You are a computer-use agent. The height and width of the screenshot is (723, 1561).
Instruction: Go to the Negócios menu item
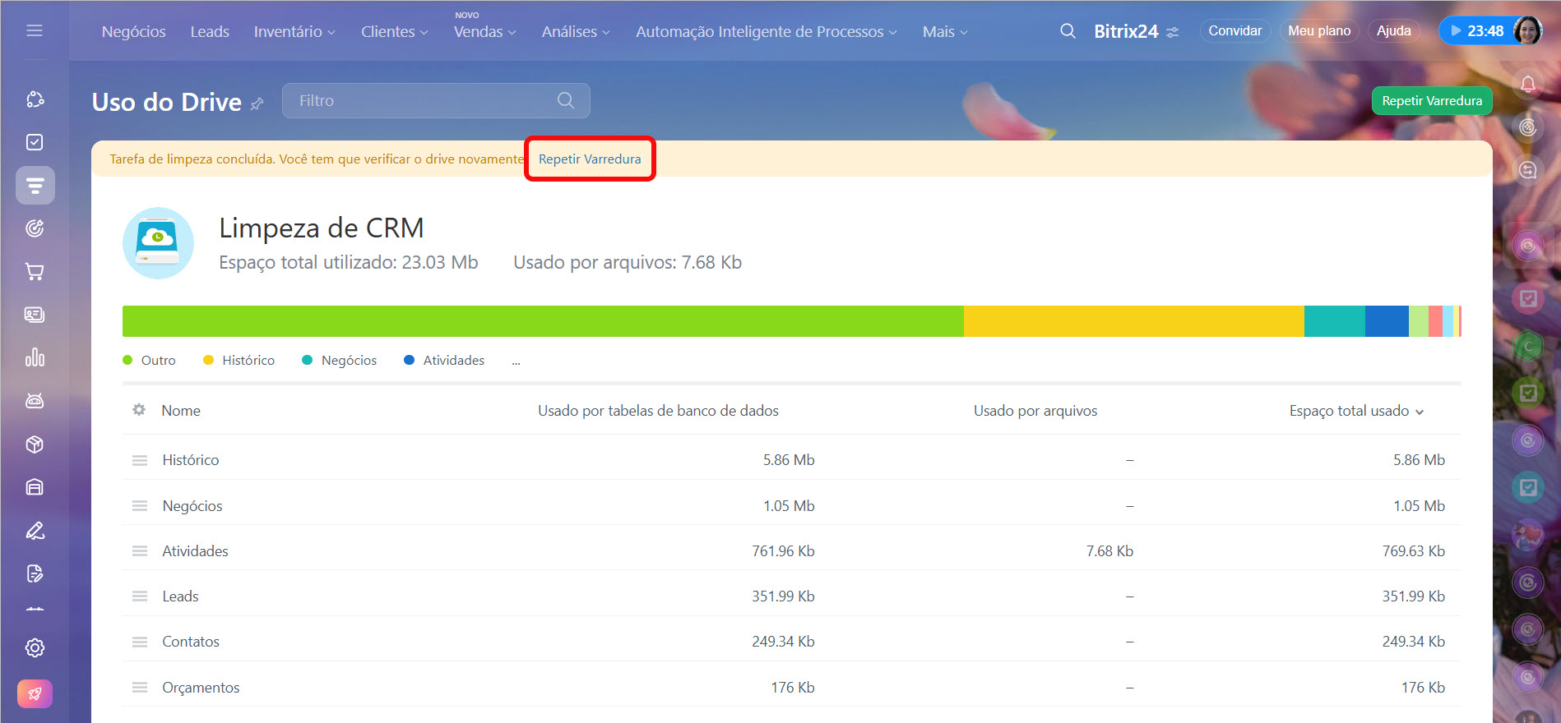coord(133,32)
